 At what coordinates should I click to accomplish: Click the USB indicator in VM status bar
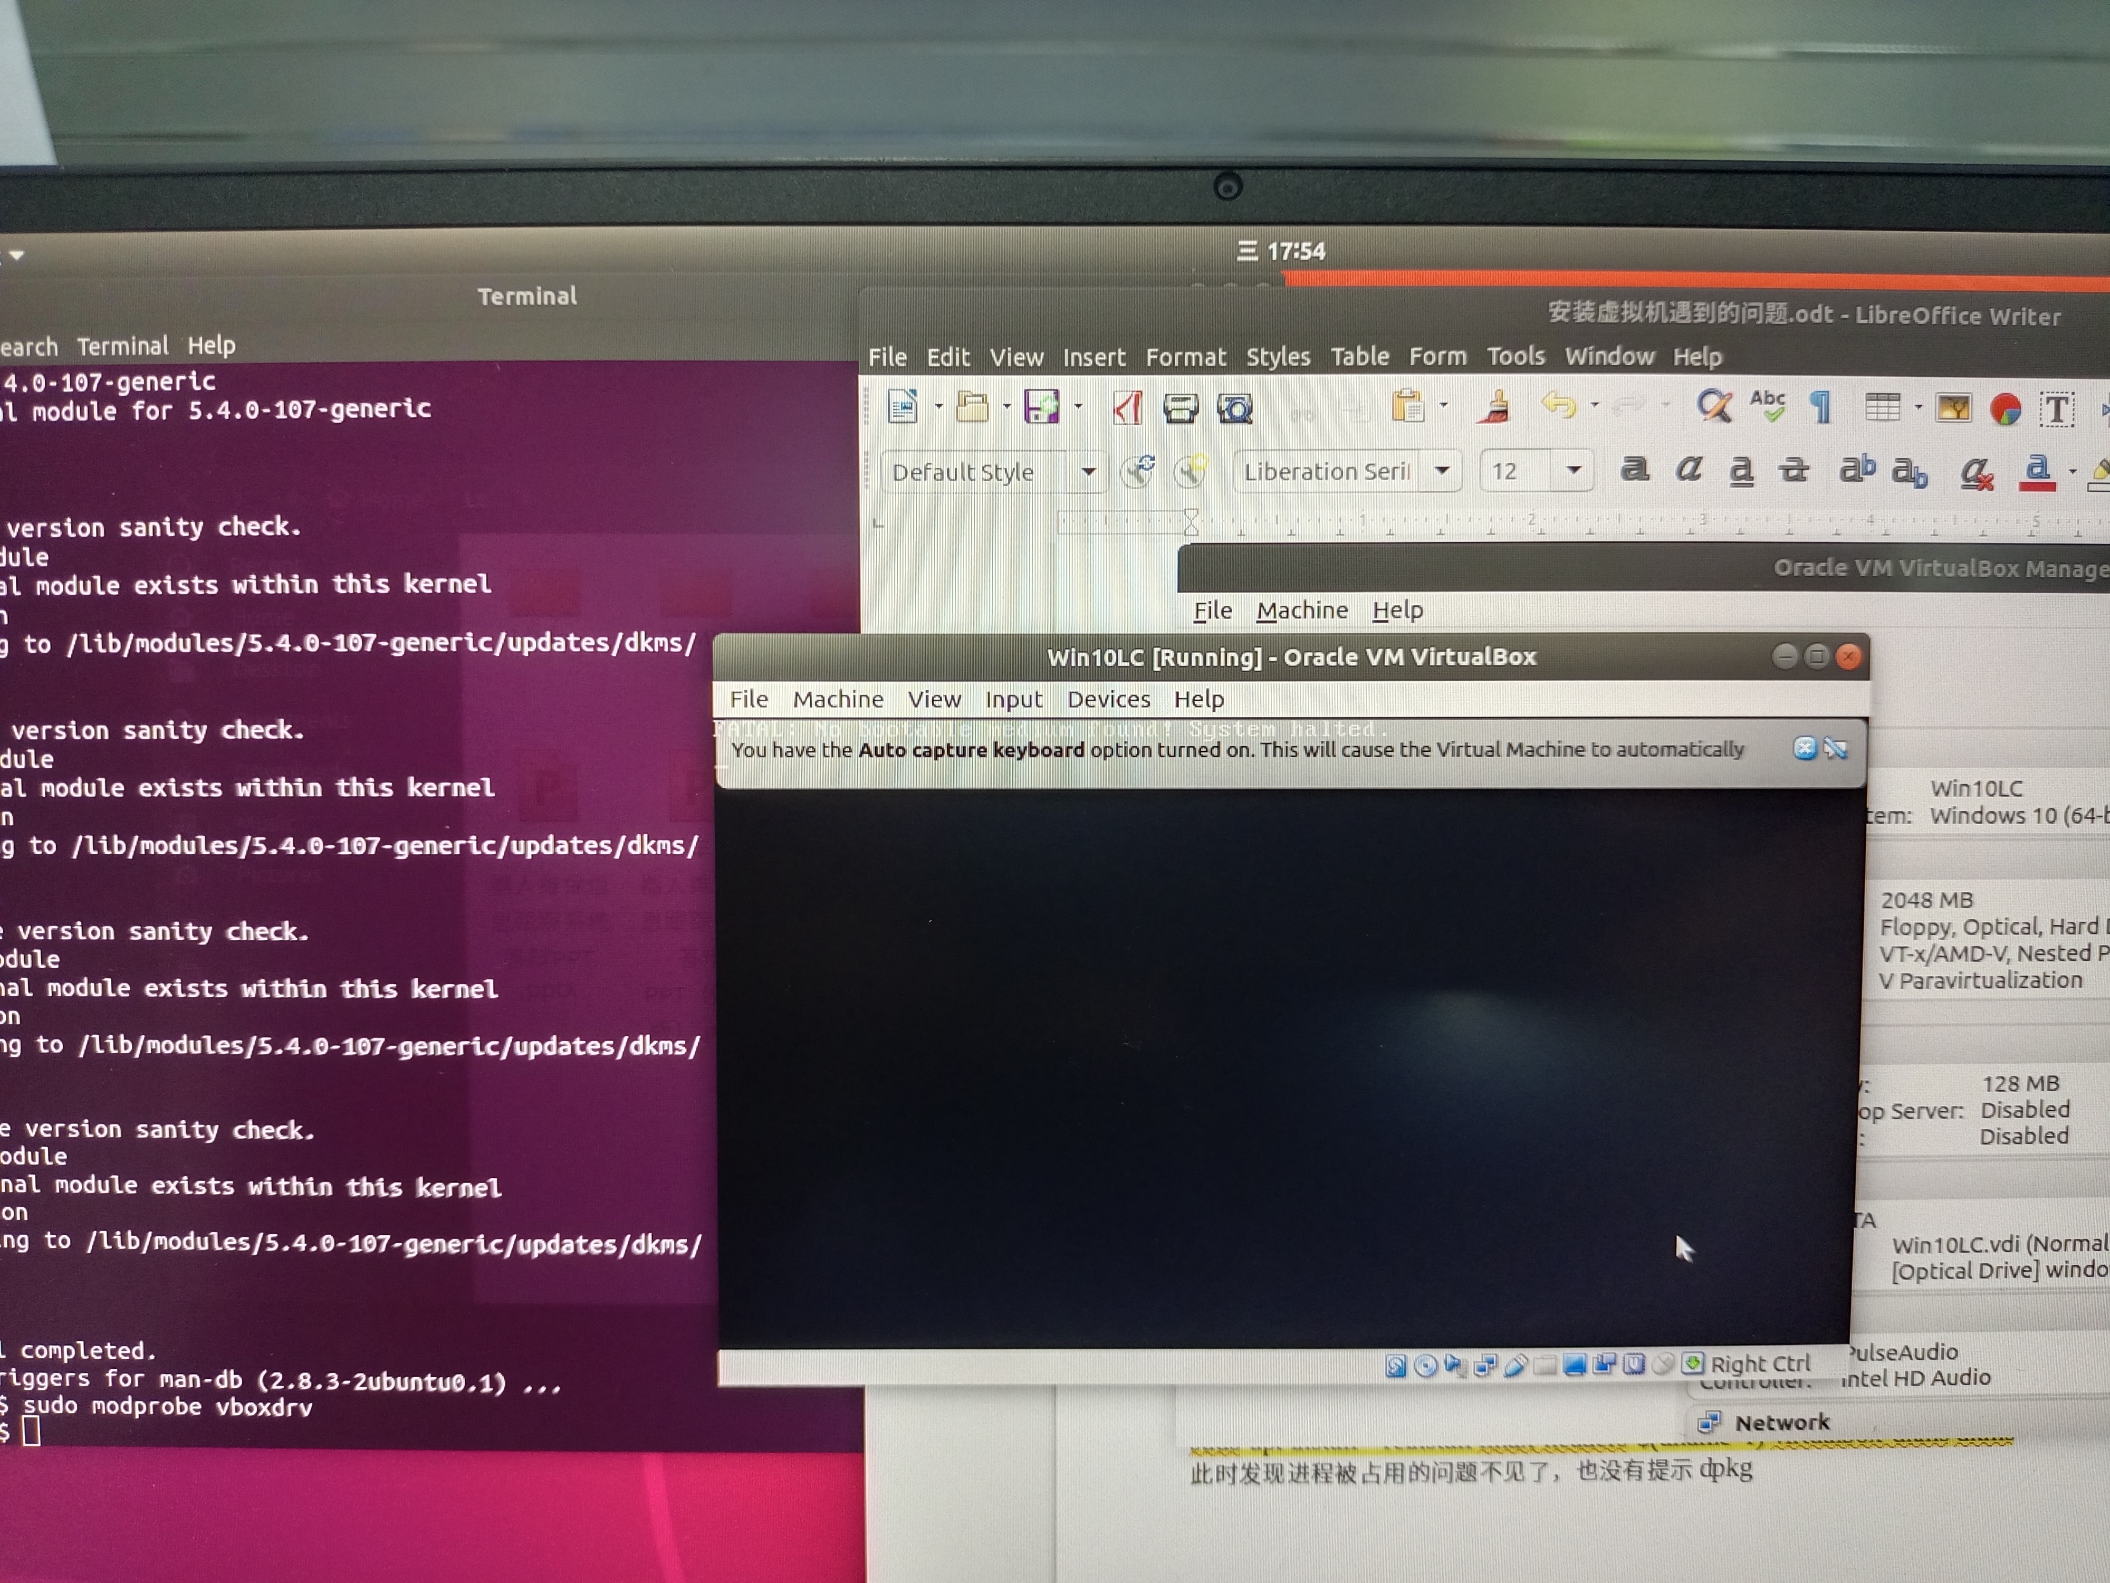(1516, 1366)
